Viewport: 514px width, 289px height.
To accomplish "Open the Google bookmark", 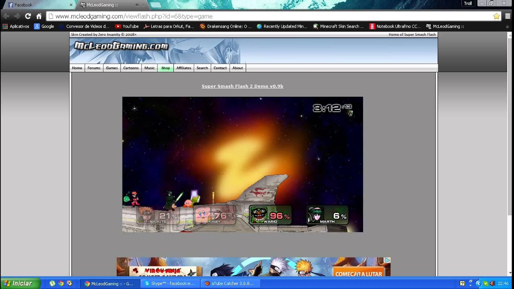I will tap(44, 26).
